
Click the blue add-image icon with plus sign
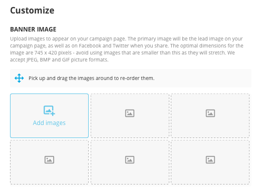tap(49, 110)
